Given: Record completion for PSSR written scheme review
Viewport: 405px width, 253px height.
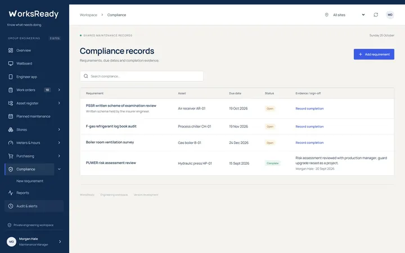Looking at the screenshot, I should coord(309,109).
